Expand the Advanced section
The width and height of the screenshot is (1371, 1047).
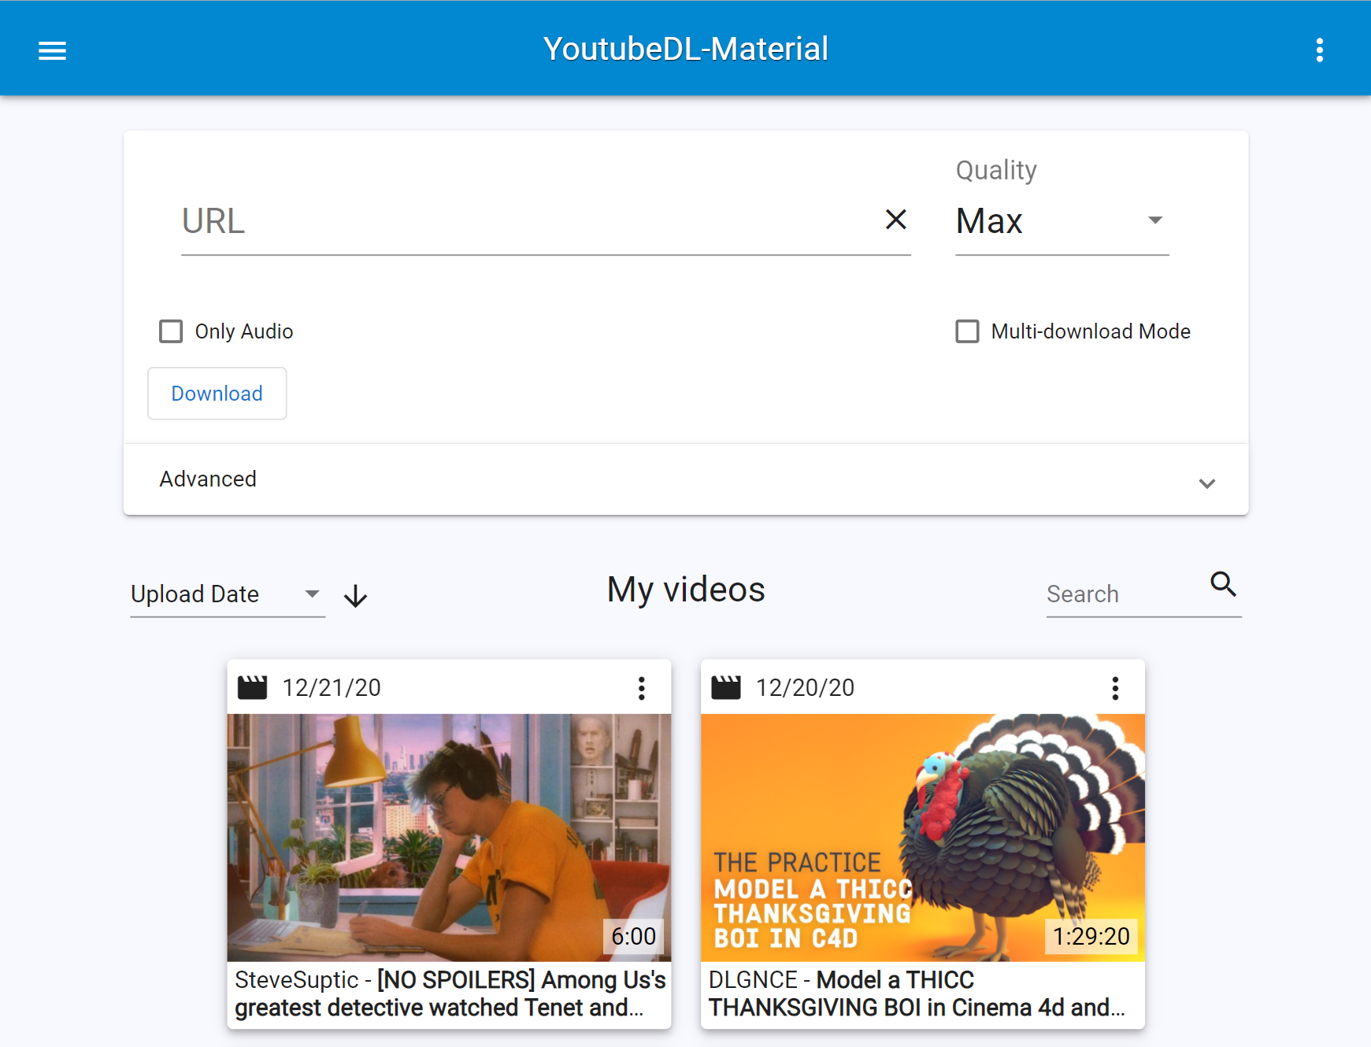(x=686, y=479)
